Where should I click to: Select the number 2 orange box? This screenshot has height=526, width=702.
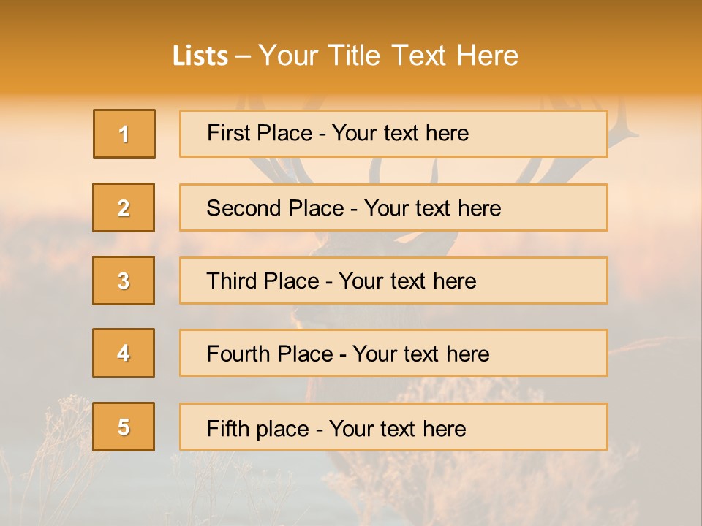tap(124, 207)
